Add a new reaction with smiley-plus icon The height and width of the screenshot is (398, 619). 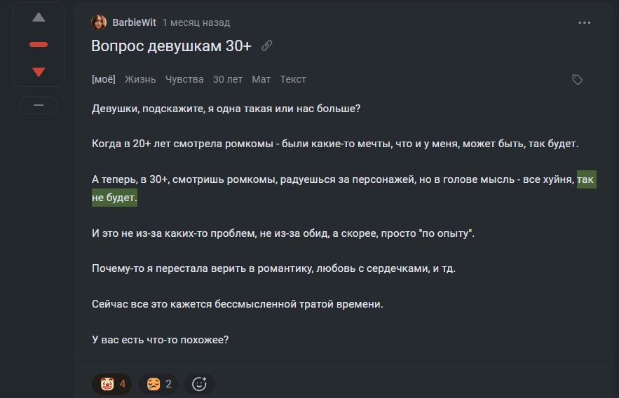199,384
